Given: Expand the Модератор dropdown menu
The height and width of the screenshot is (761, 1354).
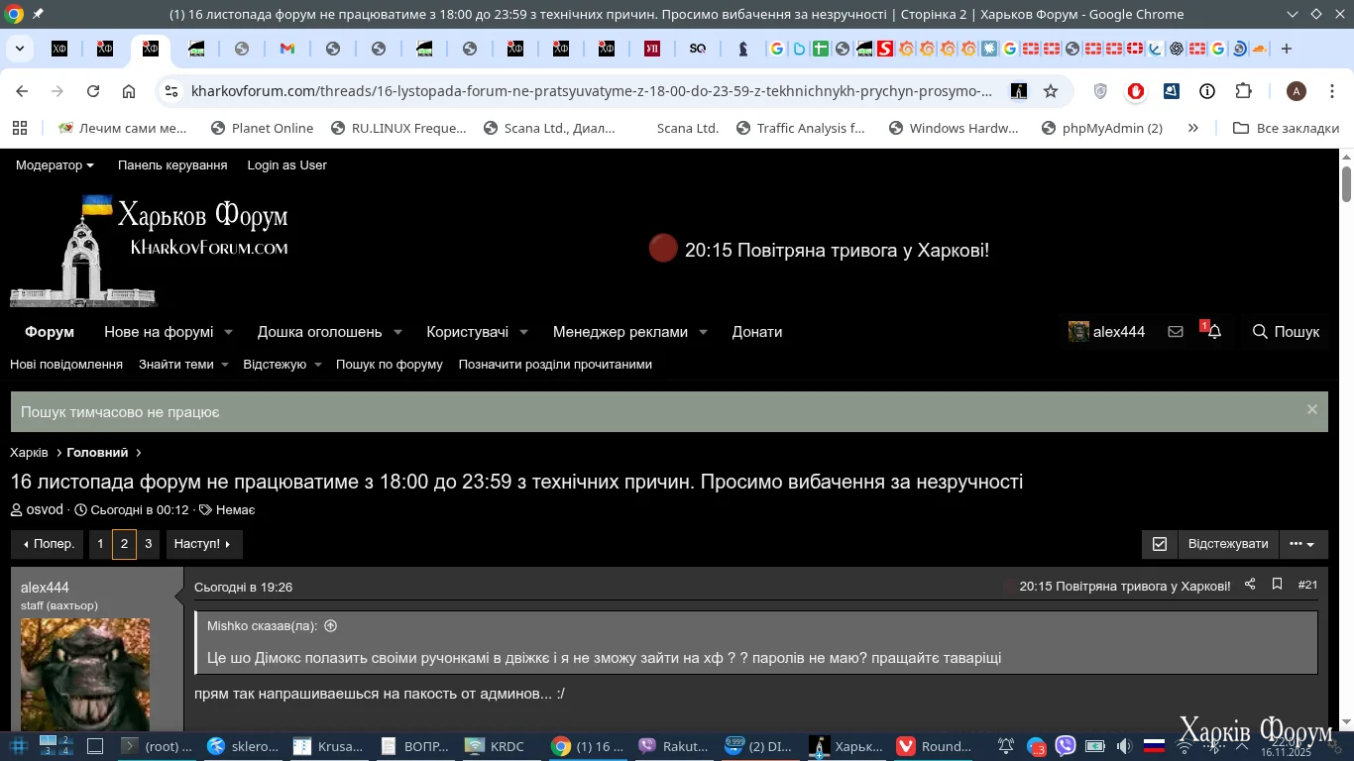Looking at the screenshot, I should 55,165.
